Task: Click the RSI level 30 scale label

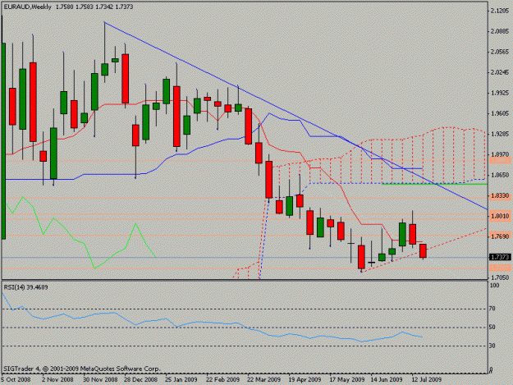Action: 492,346
